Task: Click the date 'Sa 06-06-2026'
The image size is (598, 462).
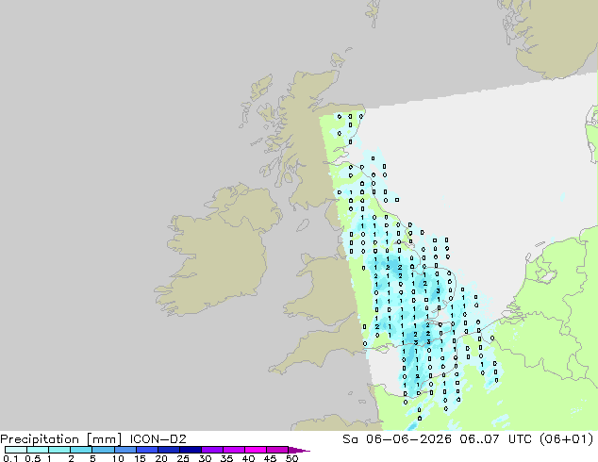Action: [397, 438]
